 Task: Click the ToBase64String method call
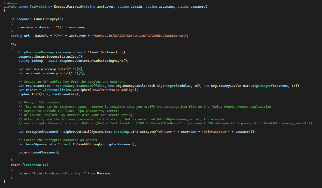85,144
